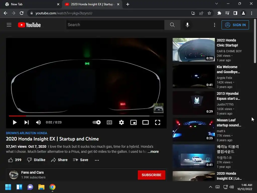Open a new browser tab
Screen dimensions: 257x193
tap(128, 5)
